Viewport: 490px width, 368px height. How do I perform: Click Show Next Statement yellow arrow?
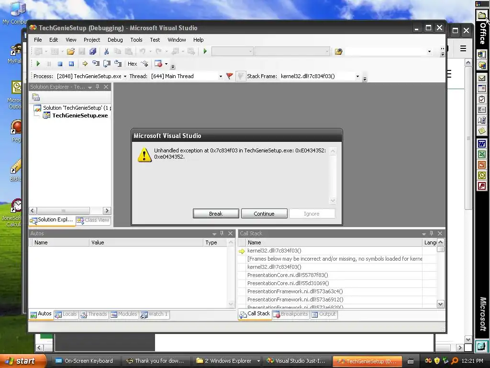[x=85, y=64]
